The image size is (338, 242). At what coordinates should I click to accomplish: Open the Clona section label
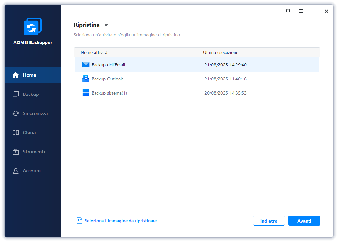(29, 132)
